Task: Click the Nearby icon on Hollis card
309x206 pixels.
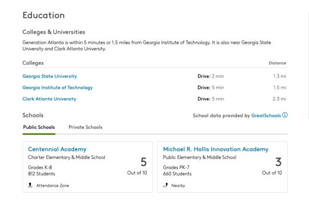Action: [x=166, y=185]
